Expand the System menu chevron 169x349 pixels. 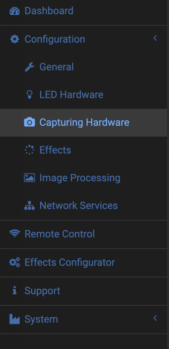[x=155, y=318]
